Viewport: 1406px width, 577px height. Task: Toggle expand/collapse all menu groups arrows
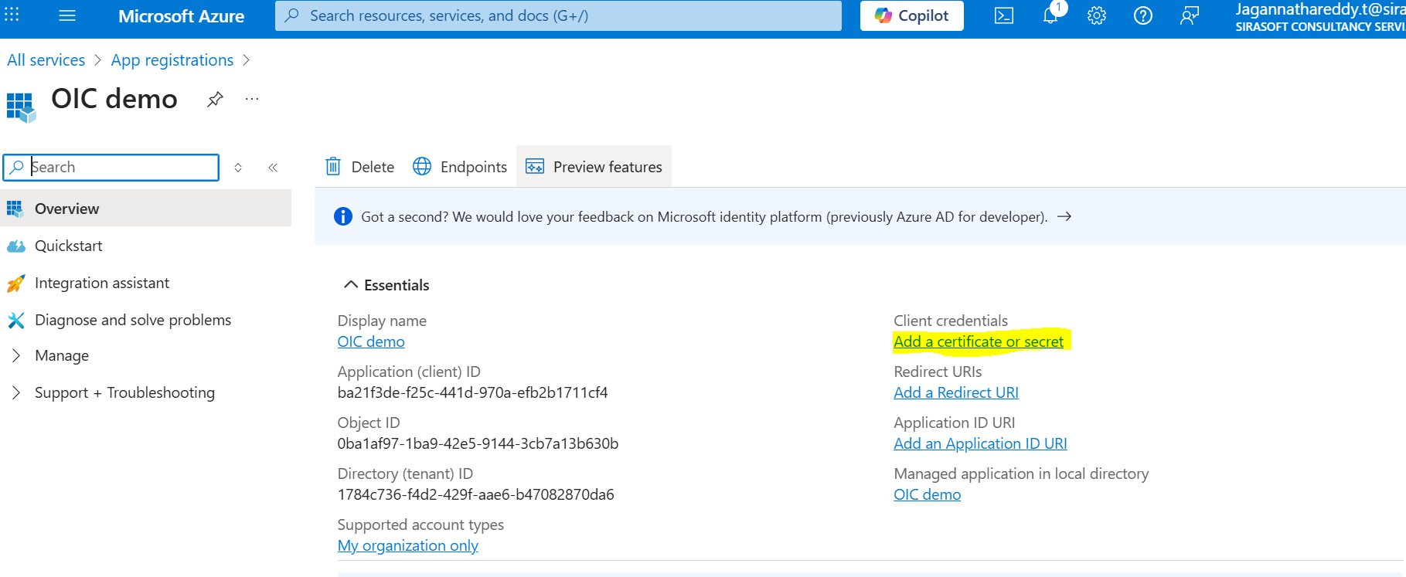[x=238, y=168]
